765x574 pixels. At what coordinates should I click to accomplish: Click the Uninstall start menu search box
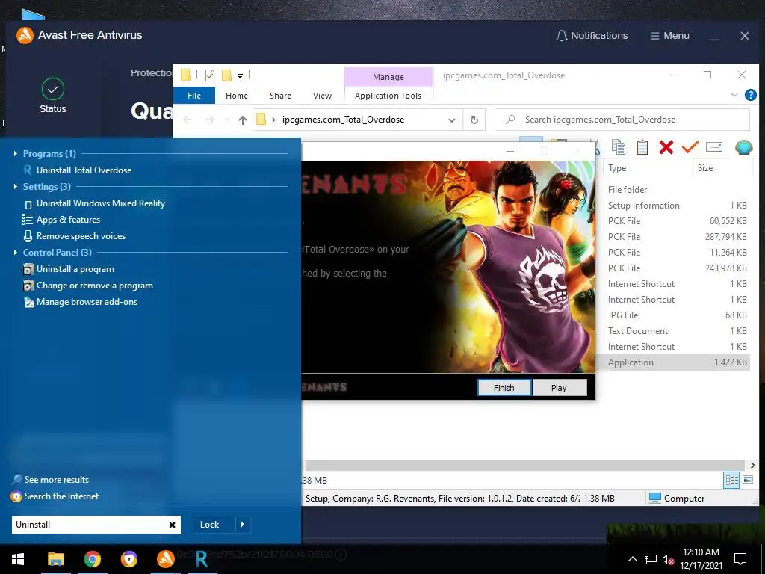[x=96, y=525]
